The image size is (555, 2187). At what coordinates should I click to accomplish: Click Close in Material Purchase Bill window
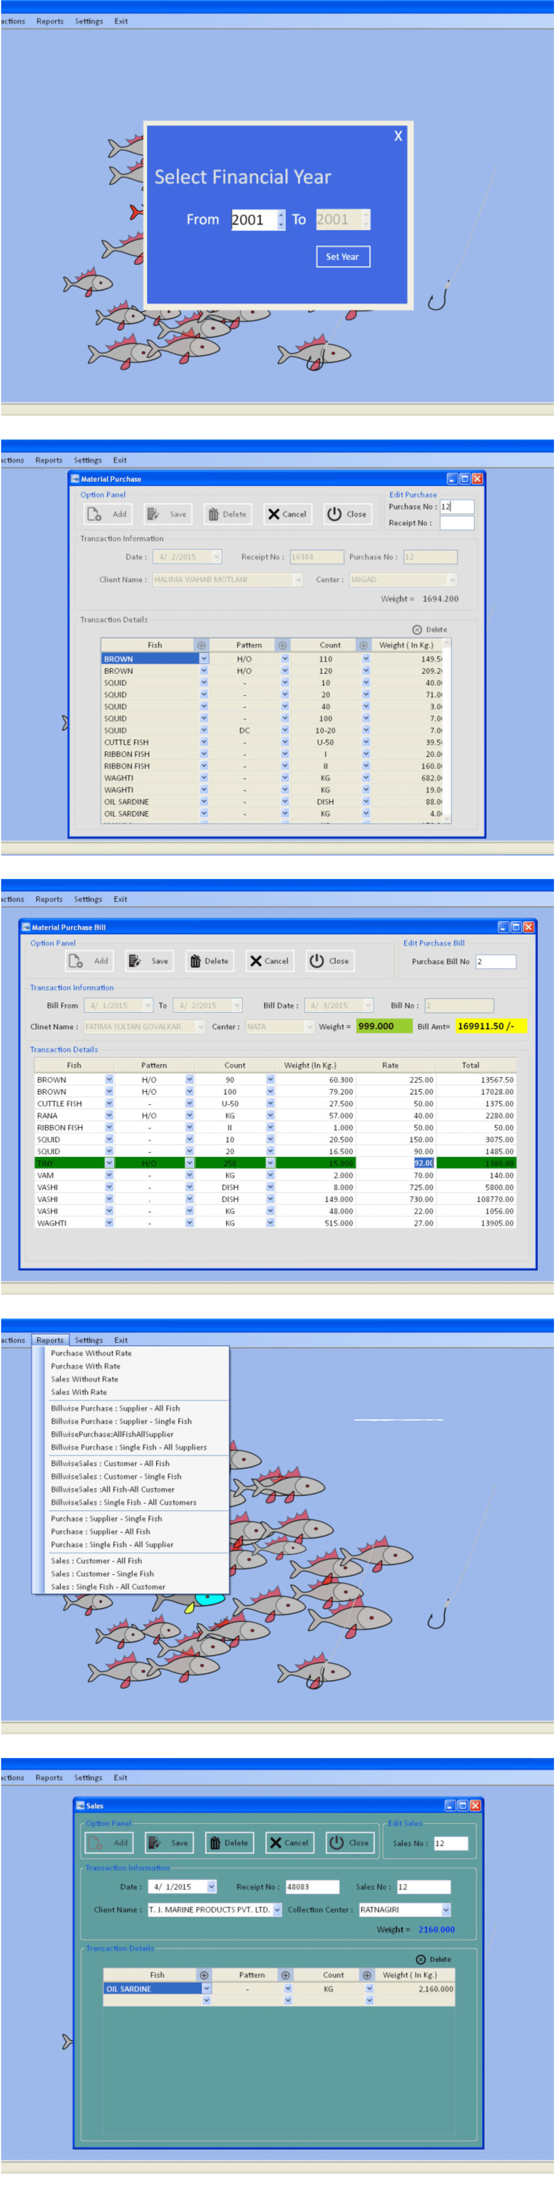[x=330, y=961]
